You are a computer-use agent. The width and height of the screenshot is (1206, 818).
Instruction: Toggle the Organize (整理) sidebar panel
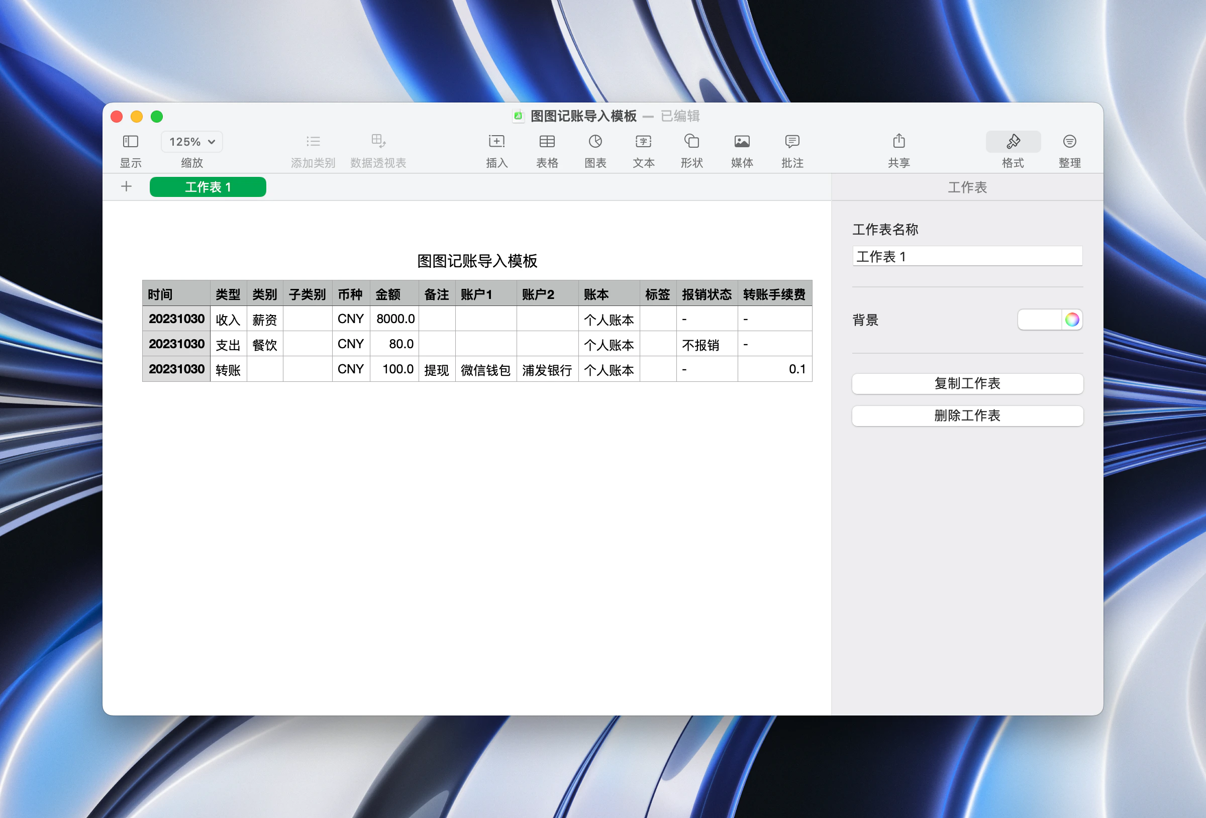point(1069,142)
